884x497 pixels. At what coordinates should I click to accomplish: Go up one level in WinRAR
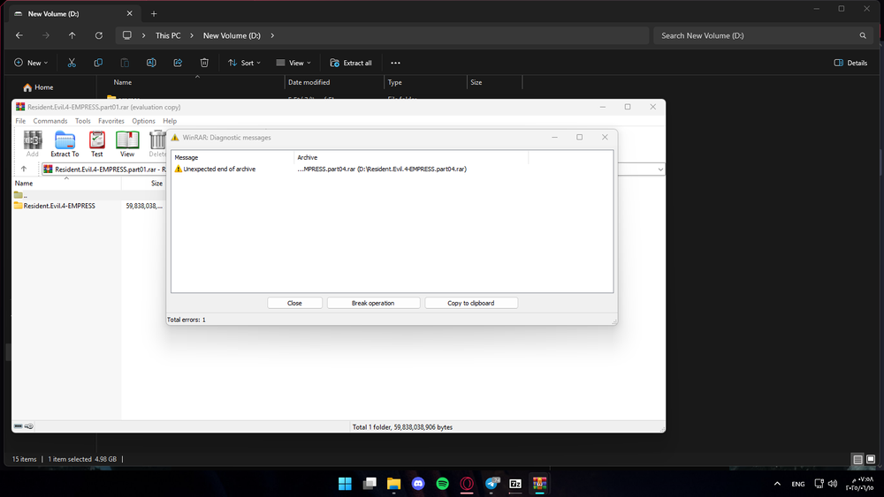pos(24,169)
